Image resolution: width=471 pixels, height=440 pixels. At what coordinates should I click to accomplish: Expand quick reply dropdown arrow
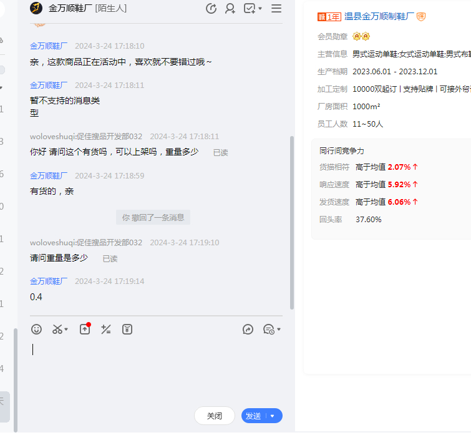click(x=279, y=330)
